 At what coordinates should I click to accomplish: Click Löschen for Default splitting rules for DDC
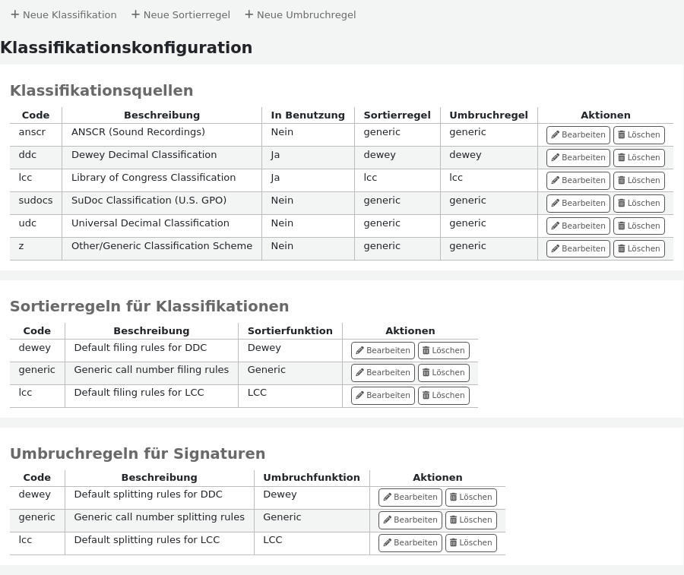pos(470,497)
